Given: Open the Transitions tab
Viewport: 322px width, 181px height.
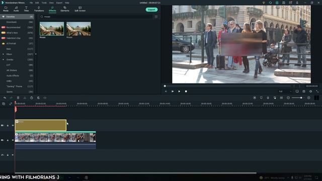Looking at the screenshot, I should (39, 9).
